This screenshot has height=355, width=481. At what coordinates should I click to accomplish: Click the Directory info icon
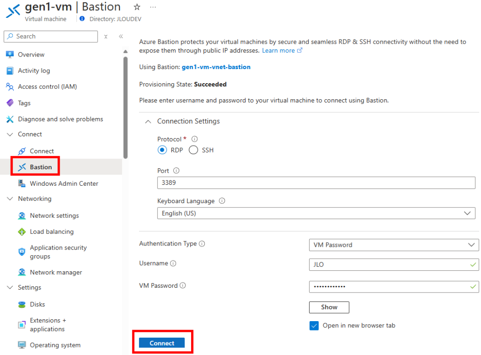(82, 19)
